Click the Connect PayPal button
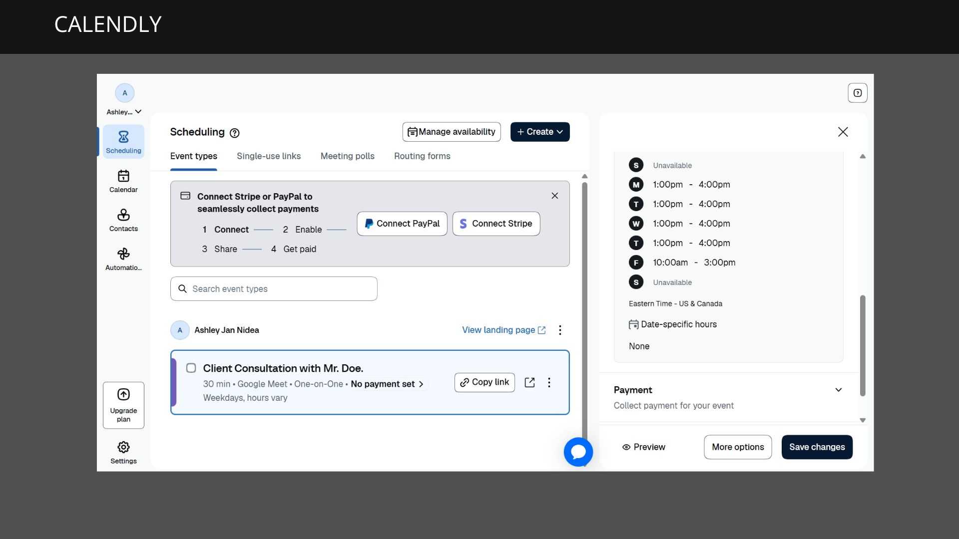 (402, 224)
